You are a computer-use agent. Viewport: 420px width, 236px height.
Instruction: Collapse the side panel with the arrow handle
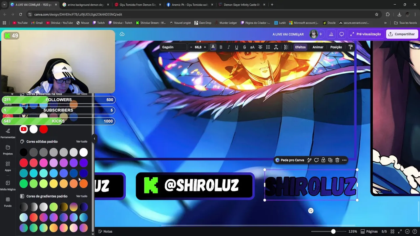[94, 139]
